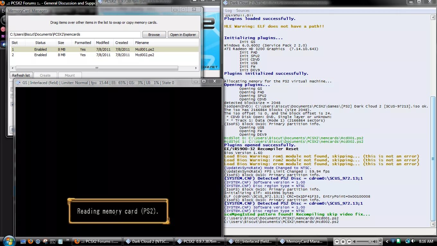This screenshot has width=437, height=246.
Task: Click the Dark Cloud 2 console title icon
Action: 226,3
